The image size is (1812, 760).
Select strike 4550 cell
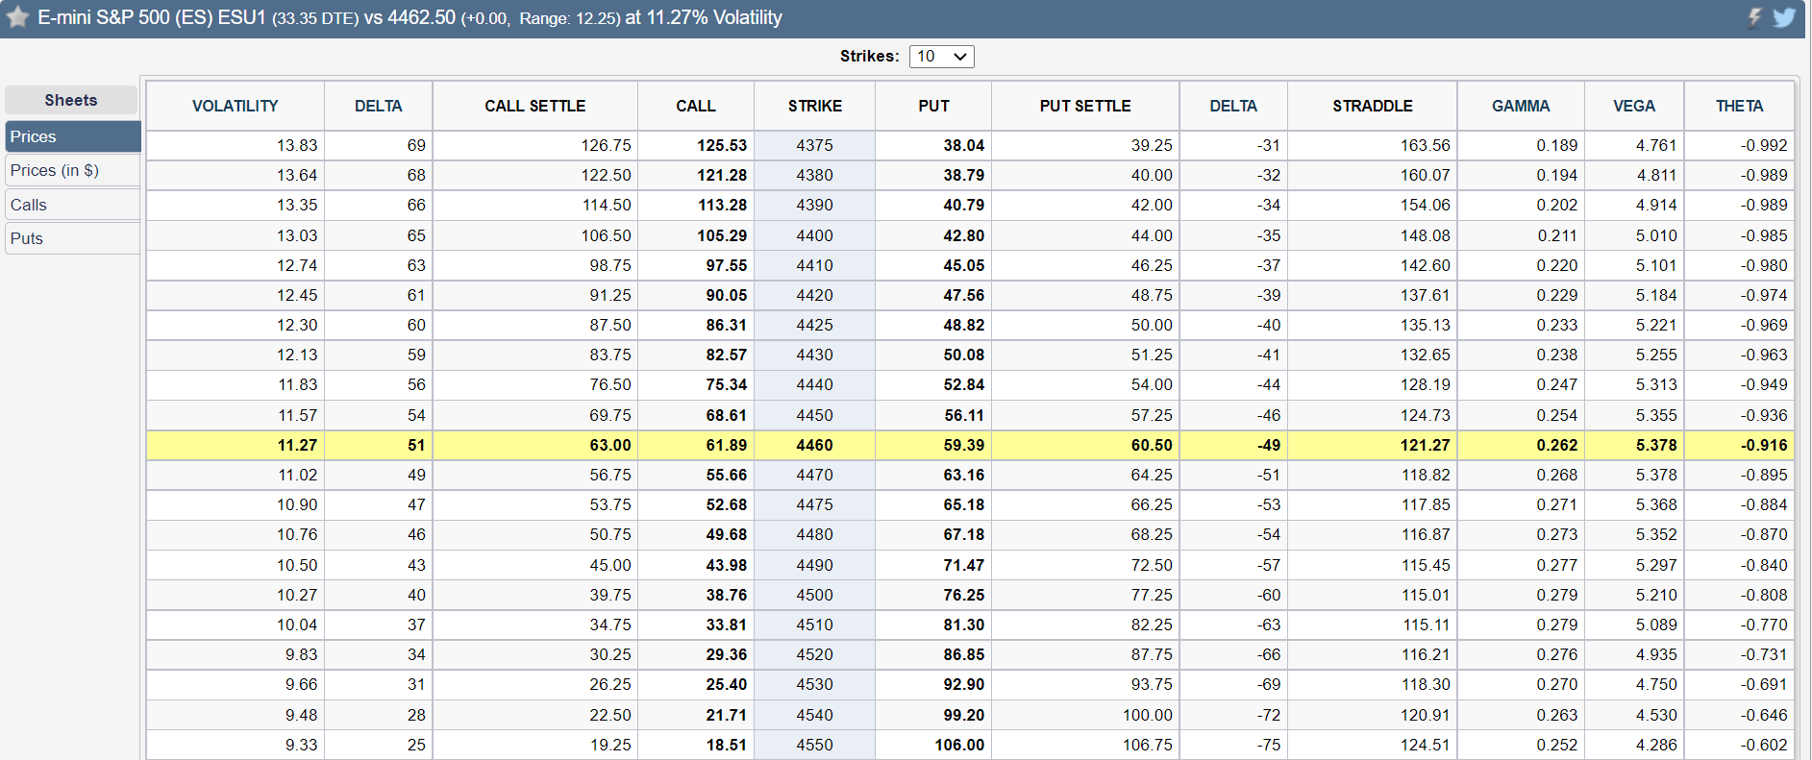pyautogui.click(x=815, y=745)
